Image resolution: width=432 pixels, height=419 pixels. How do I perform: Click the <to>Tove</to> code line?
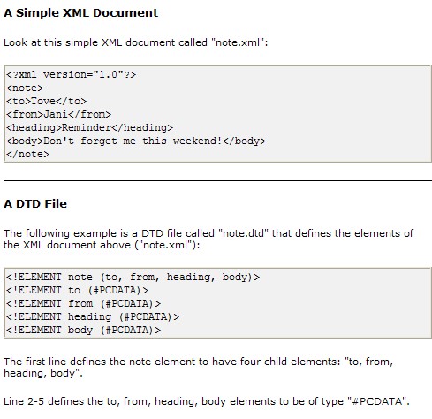(x=46, y=101)
